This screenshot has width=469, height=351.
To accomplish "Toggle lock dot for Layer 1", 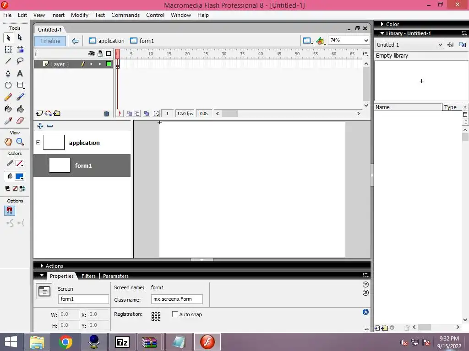I will coord(100,64).
